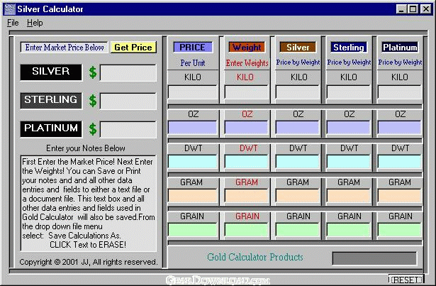
Task: Click the KILO field under Platinum
Action: coord(400,92)
